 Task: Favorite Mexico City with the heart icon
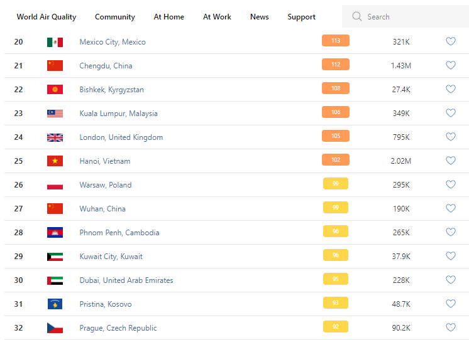450,41
